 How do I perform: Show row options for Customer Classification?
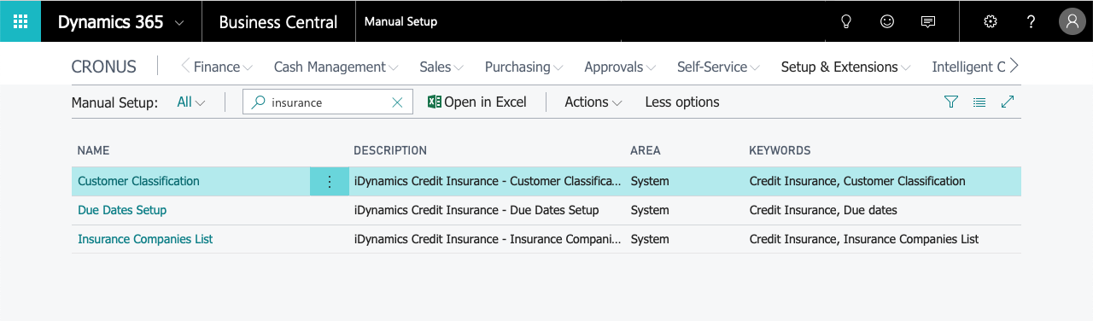click(330, 182)
